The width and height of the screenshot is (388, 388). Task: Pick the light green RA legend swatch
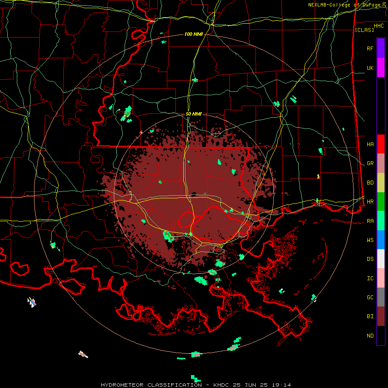coord(381,221)
